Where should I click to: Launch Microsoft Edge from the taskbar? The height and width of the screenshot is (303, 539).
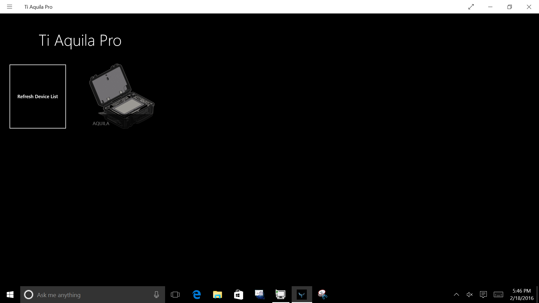coord(197,295)
